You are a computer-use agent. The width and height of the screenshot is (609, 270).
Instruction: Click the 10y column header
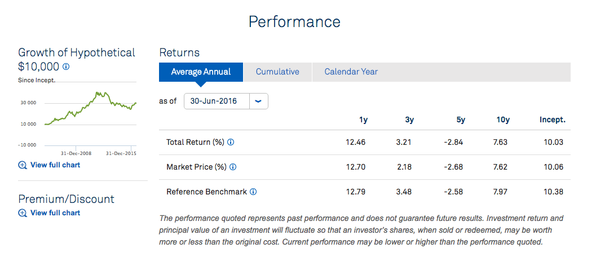pos(503,120)
